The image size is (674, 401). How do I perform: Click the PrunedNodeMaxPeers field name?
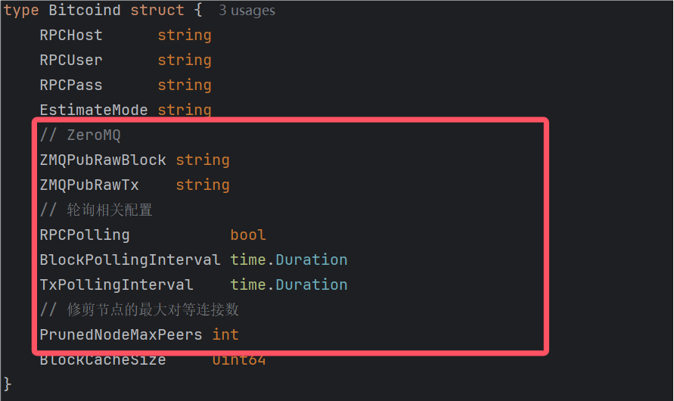pyautogui.click(x=121, y=334)
